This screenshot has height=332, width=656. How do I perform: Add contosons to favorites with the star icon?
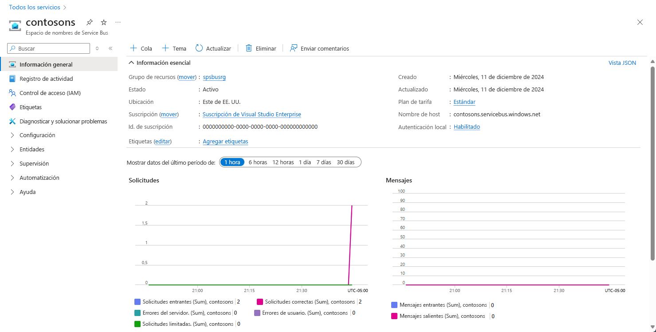104,22
